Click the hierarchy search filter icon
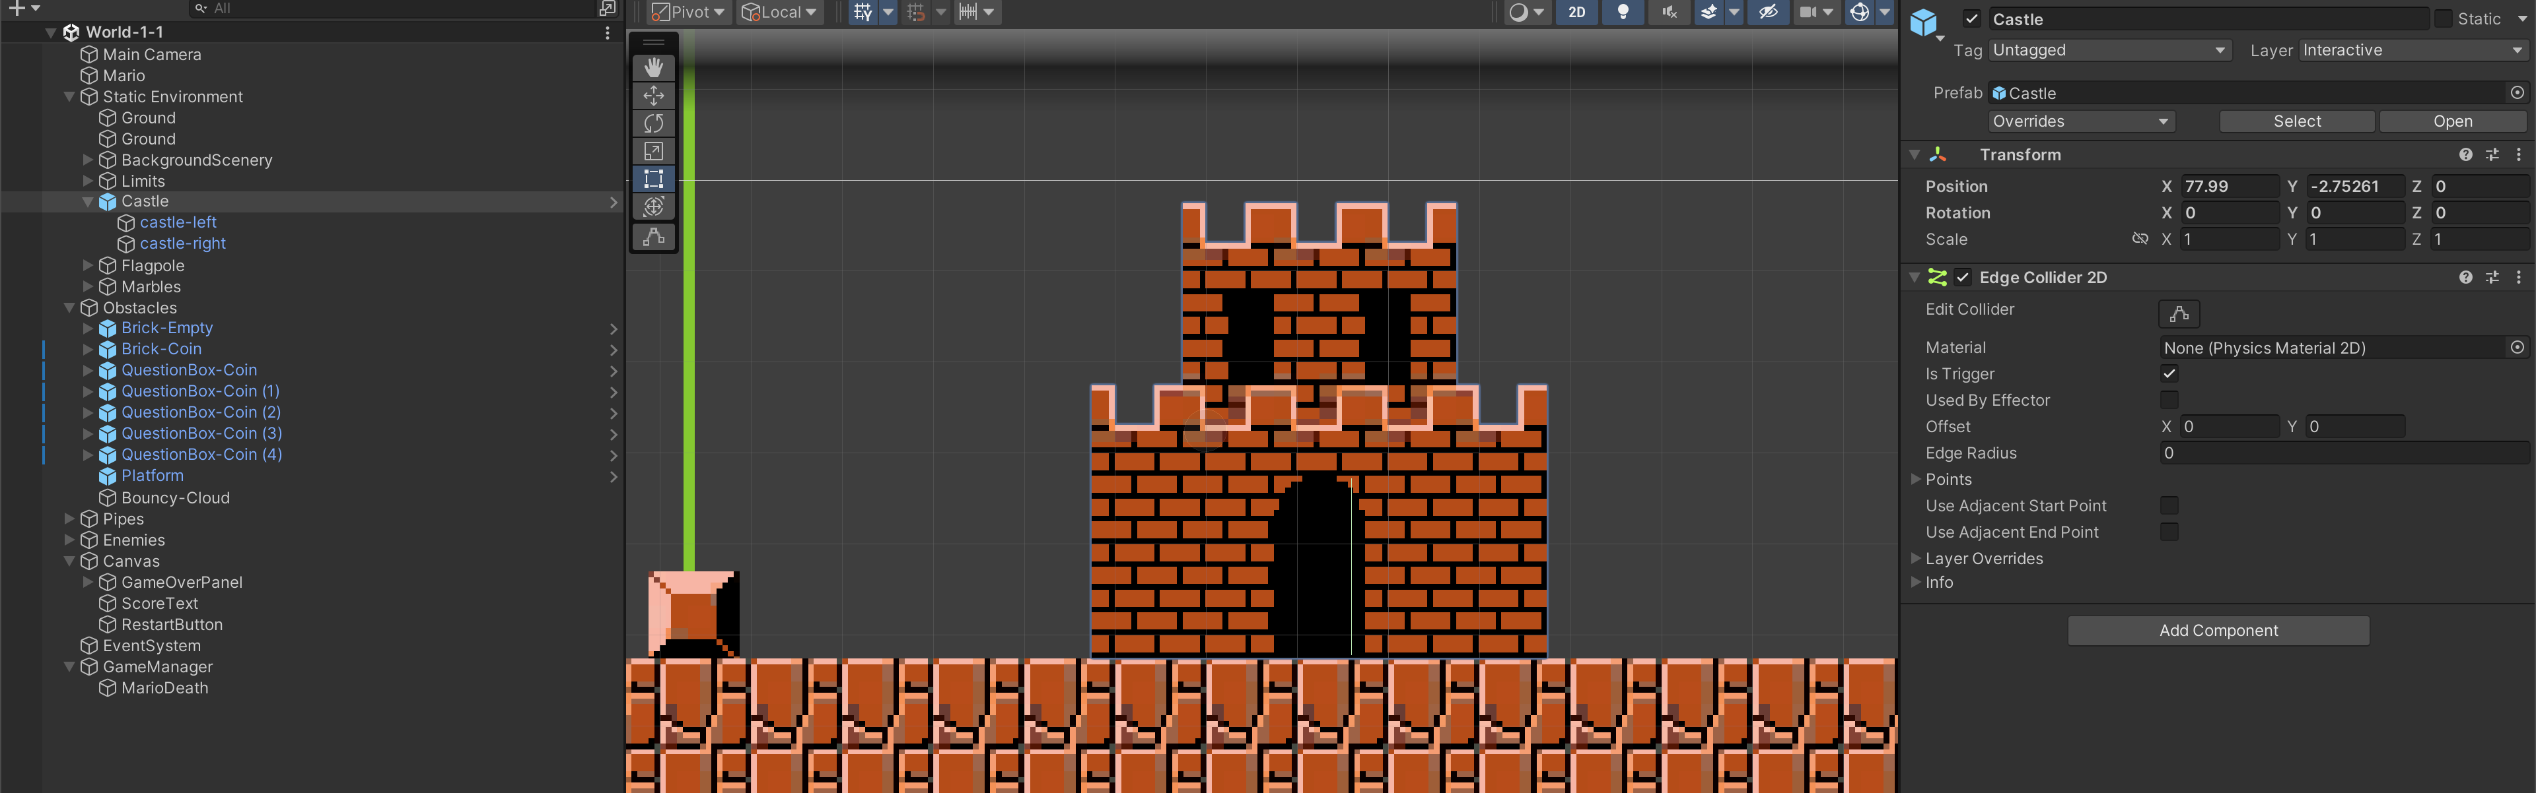The height and width of the screenshot is (793, 2536). click(201, 8)
